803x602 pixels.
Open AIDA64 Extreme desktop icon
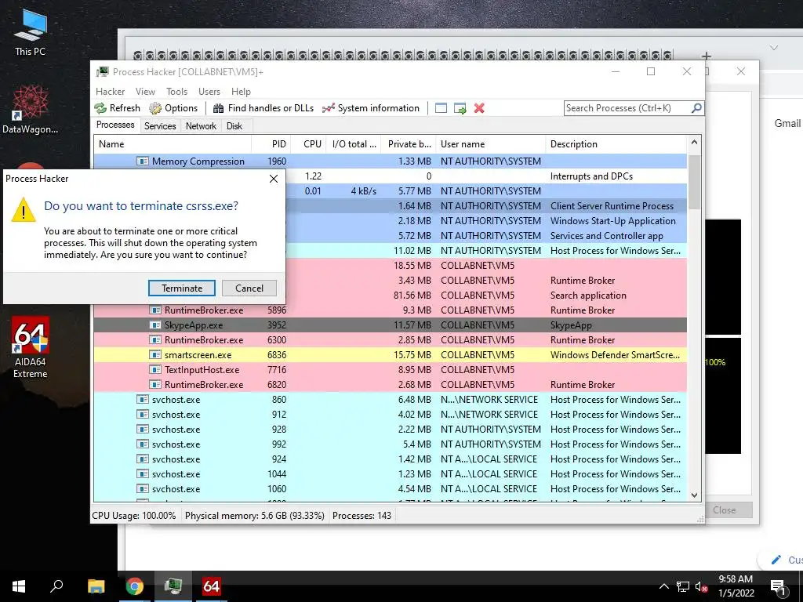[x=31, y=347]
